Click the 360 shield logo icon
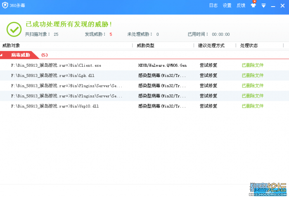The image size is (289, 198). pyautogui.click(x=5, y=5)
